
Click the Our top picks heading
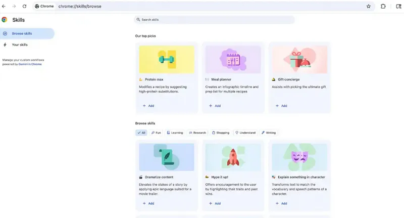pyautogui.click(x=145, y=36)
